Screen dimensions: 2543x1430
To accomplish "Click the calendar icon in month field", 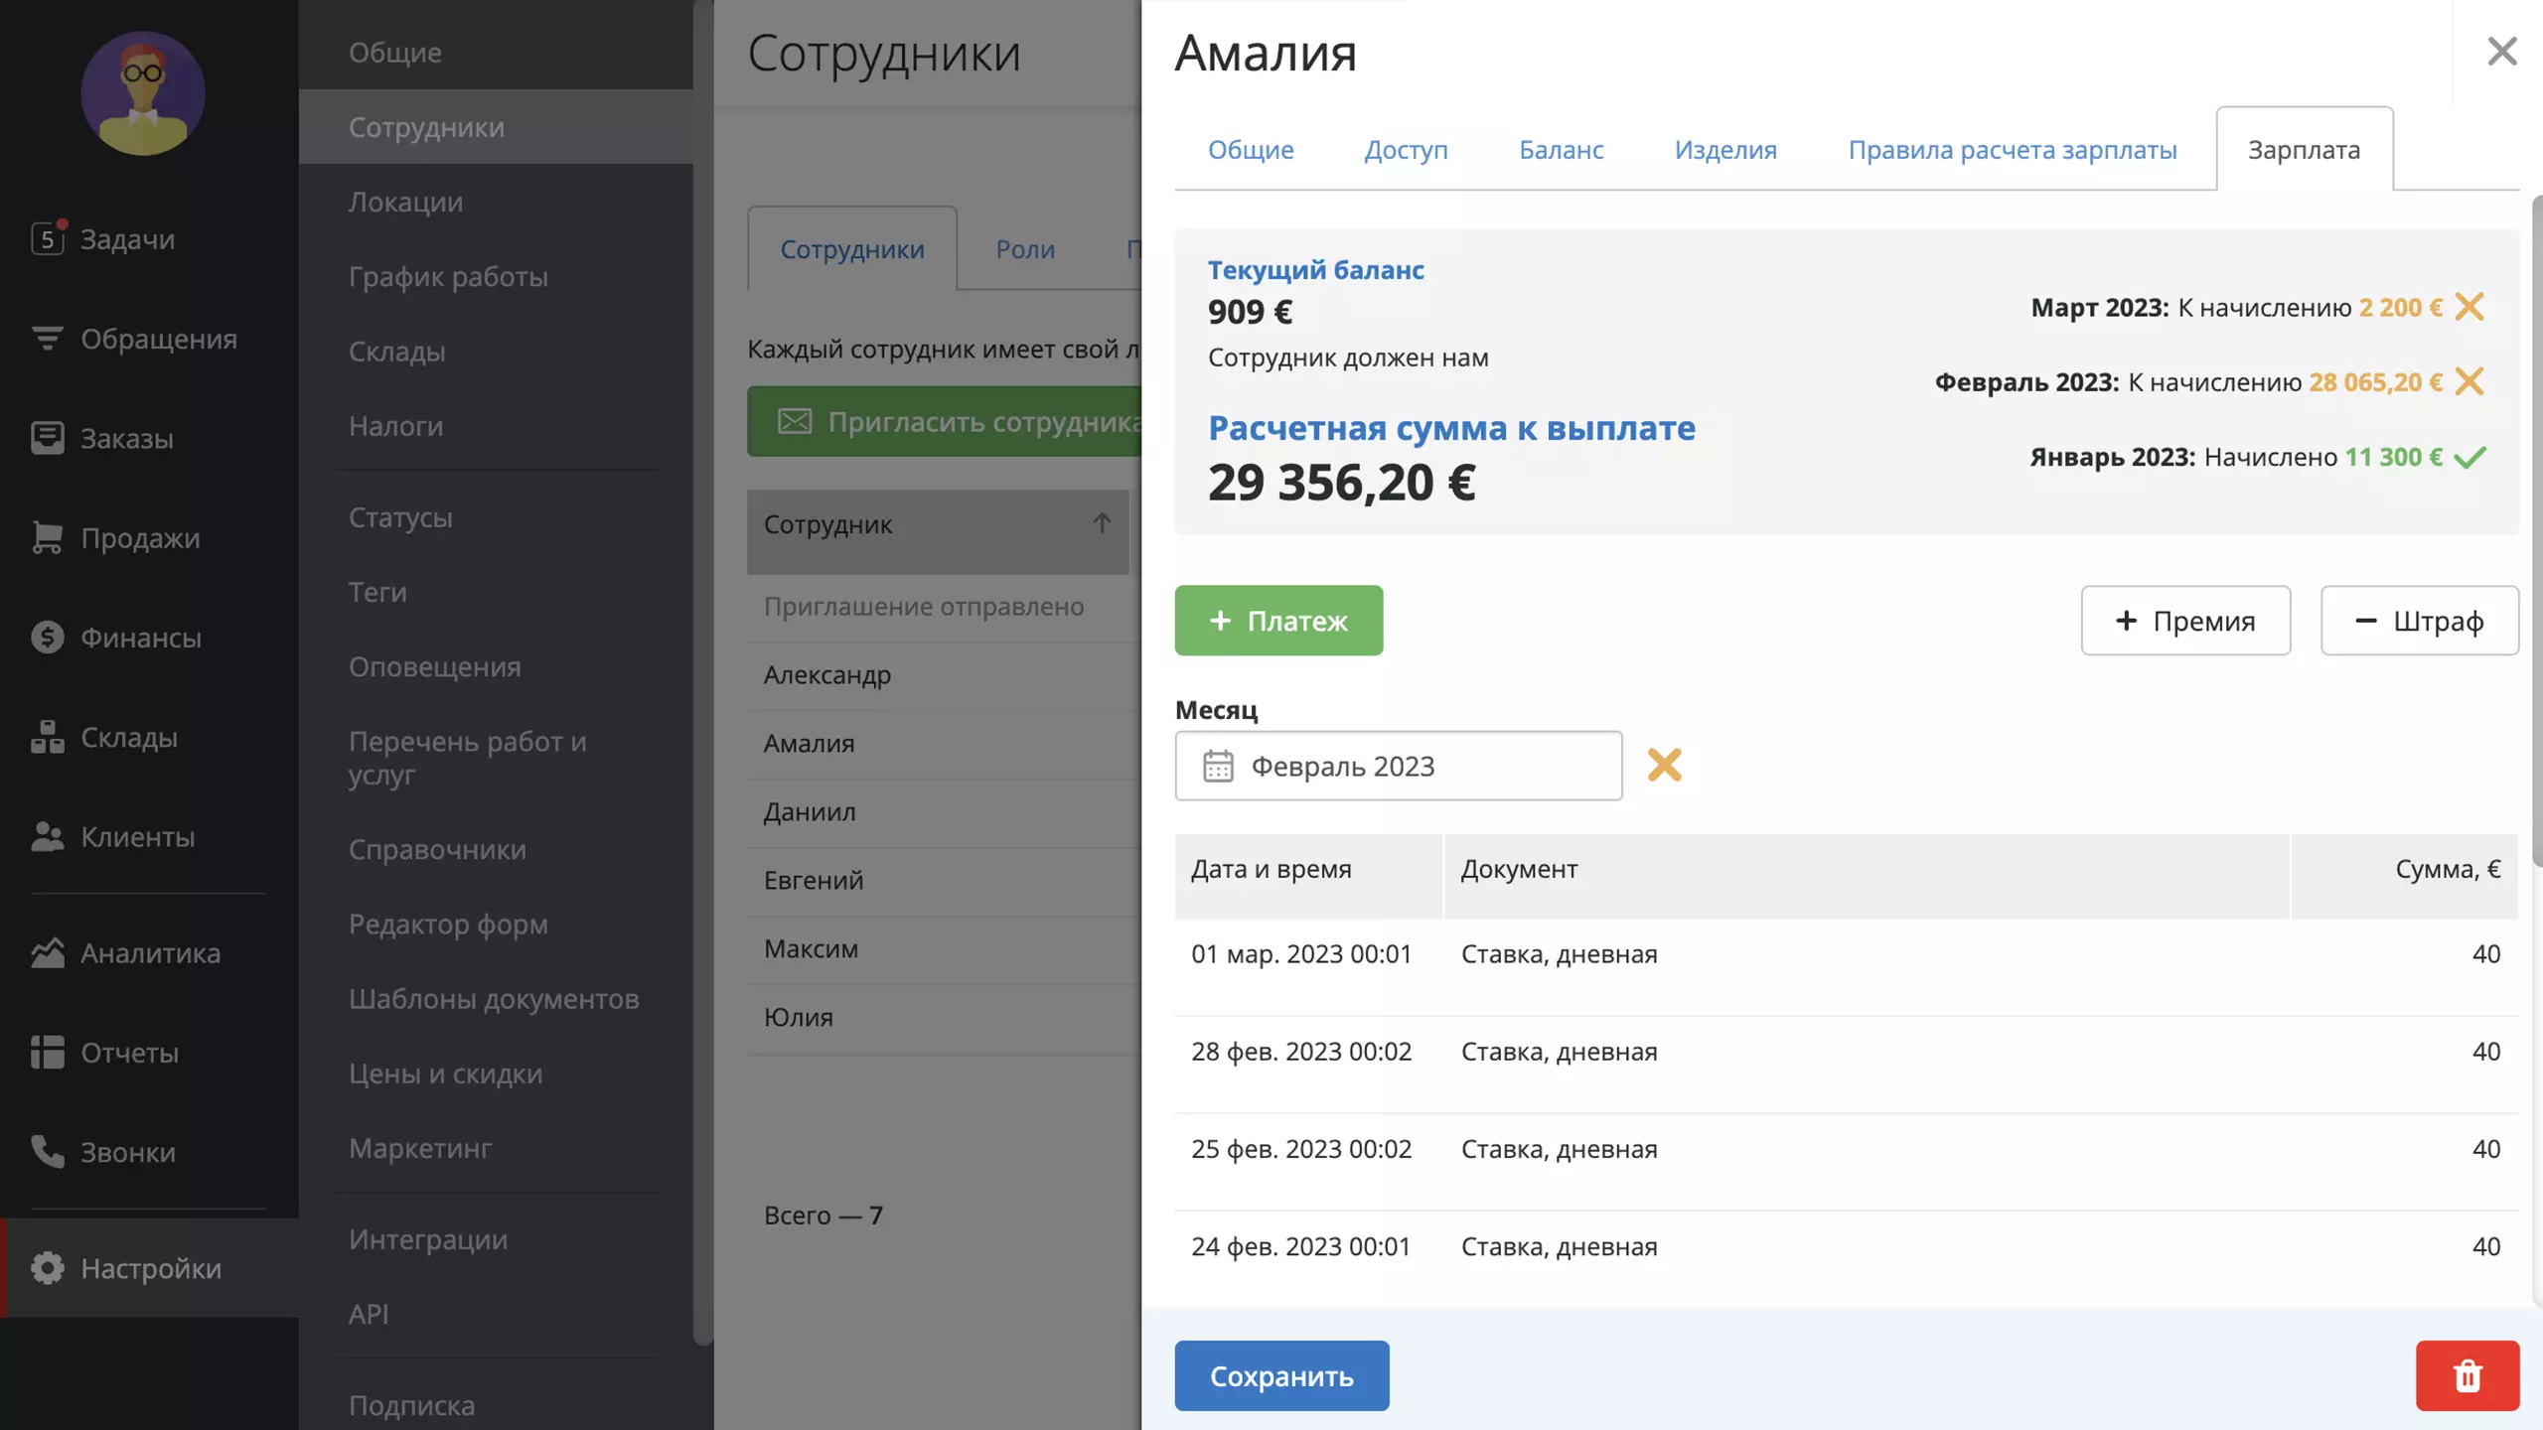I will [x=1218, y=766].
